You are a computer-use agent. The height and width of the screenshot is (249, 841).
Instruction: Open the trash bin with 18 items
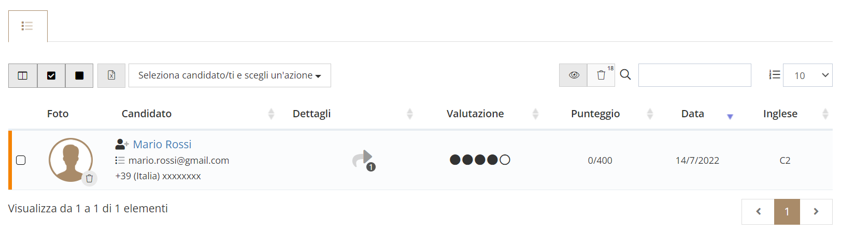click(601, 75)
